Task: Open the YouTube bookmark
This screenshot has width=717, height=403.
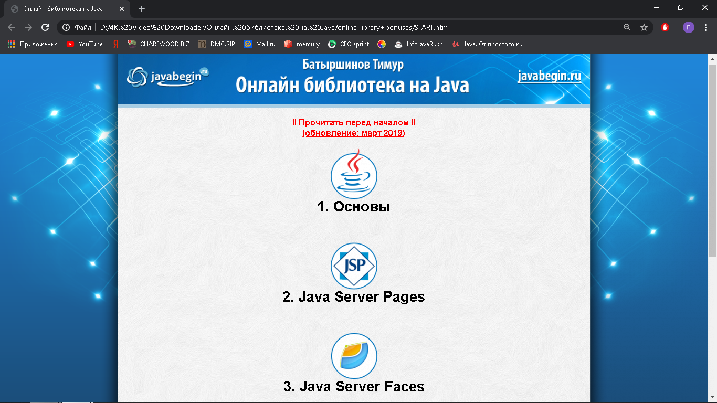Action: tap(85, 44)
